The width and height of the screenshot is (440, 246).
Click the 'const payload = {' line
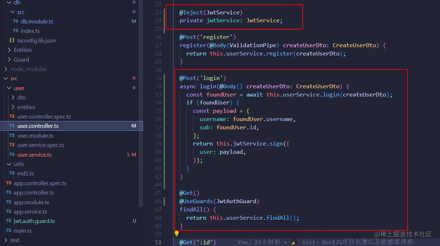221,111
